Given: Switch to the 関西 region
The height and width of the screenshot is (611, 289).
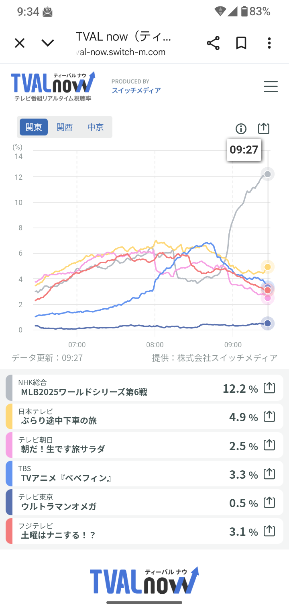Looking at the screenshot, I should [x=65, y=127].
